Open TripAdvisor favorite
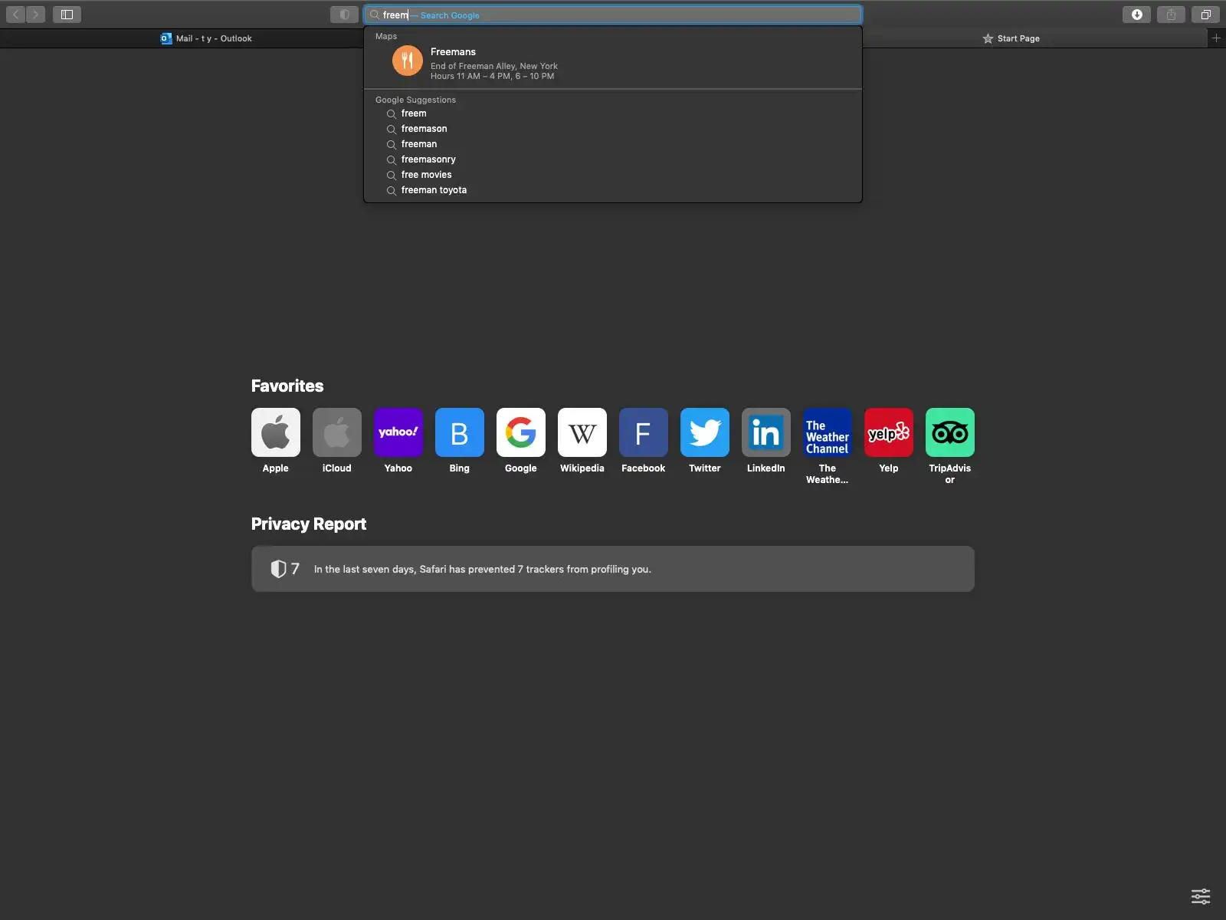The height and width of the screenshot is (920, 1226). point(950,432)
